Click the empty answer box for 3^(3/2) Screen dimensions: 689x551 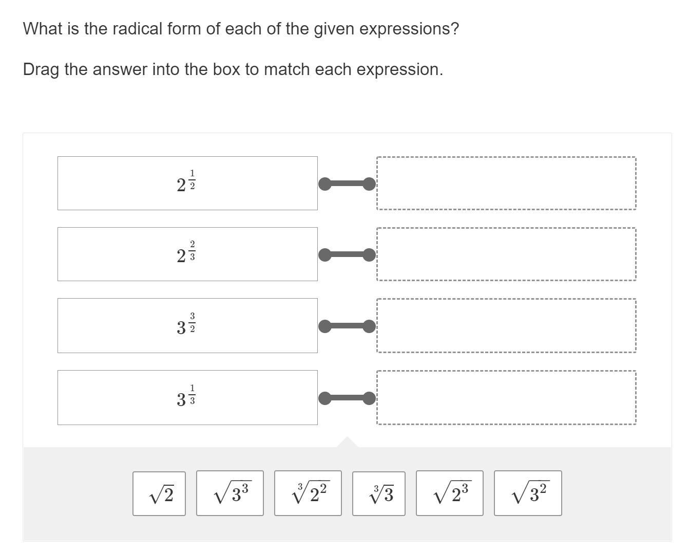pyautogui.click(x=506, y=325)
